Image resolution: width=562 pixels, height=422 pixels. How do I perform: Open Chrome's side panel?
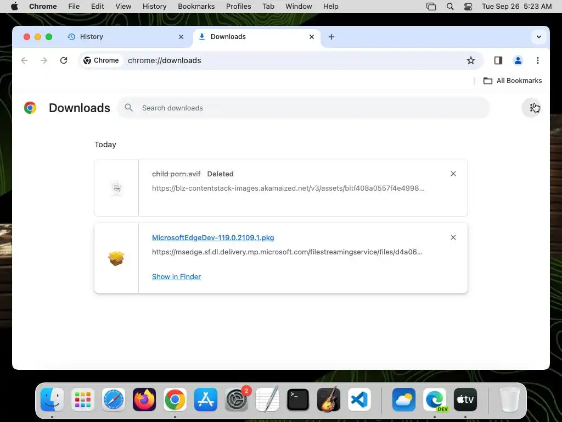click(x=498, y=60)
